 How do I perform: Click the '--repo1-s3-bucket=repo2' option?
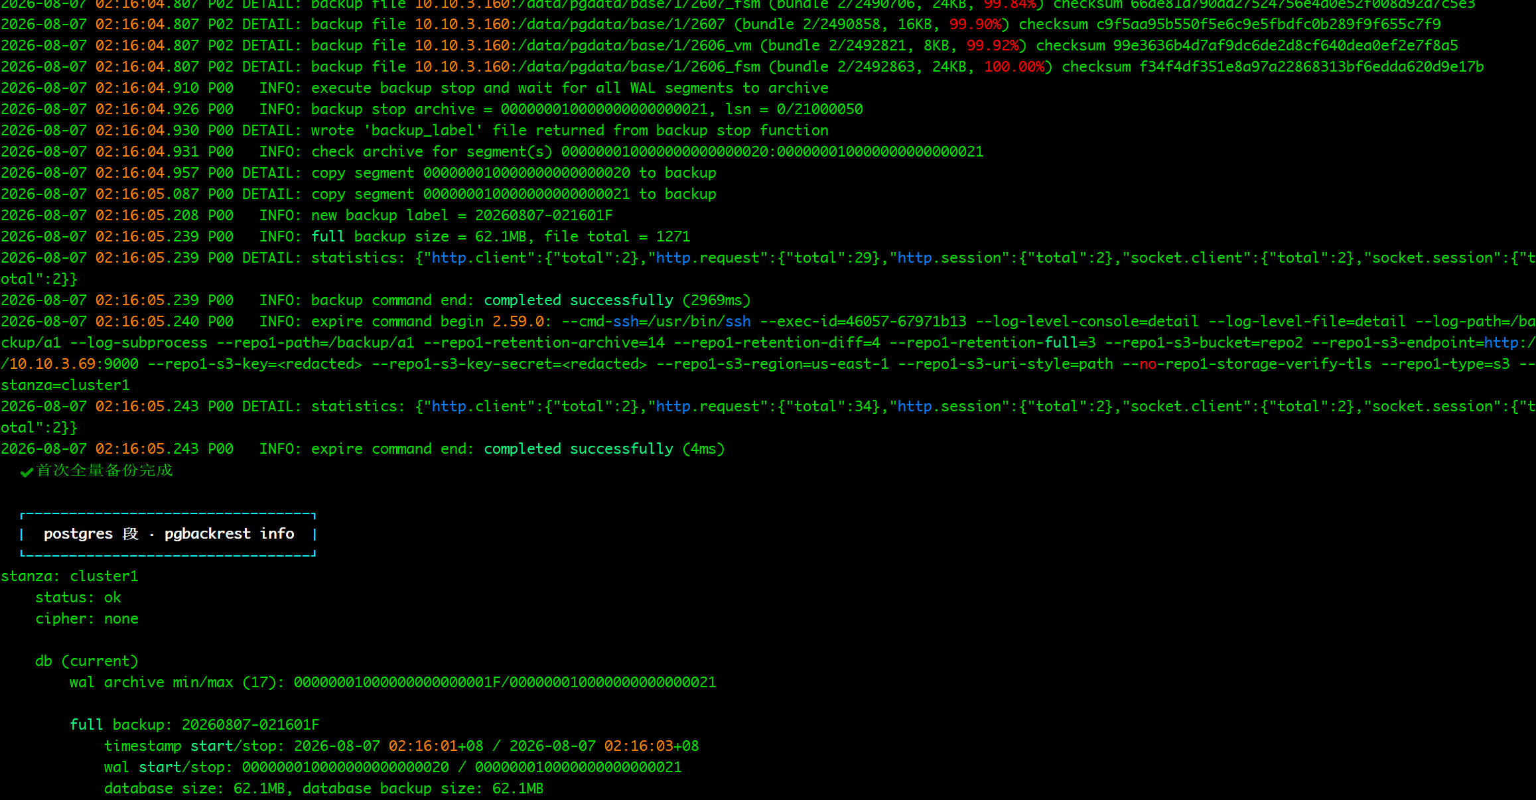[1204, 343]
